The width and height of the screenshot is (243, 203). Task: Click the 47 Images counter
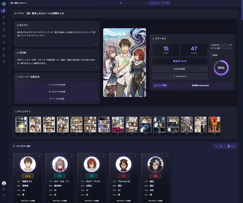pyautogui.click(x=194, y=50)
